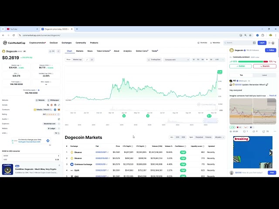Reload the page with browser refresh icon

[x=14, y=35]
